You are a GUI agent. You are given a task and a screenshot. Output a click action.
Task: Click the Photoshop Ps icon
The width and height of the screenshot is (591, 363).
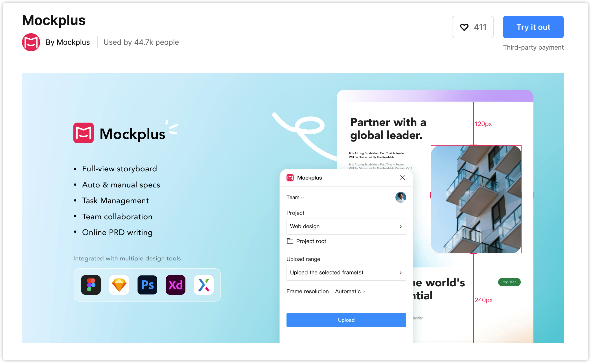pyautogui.click(x=147, y=285)
